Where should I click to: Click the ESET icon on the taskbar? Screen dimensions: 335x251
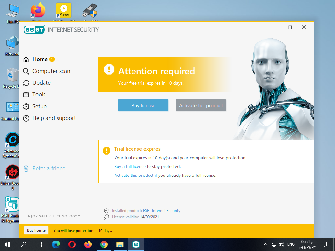click(136, 244)
